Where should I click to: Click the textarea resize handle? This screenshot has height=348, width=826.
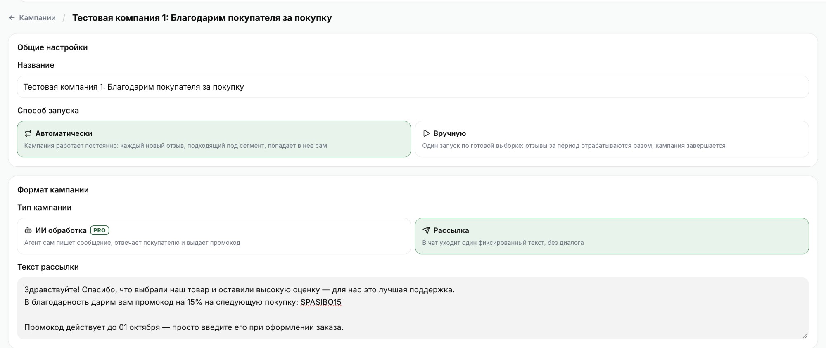click(805, 336)
